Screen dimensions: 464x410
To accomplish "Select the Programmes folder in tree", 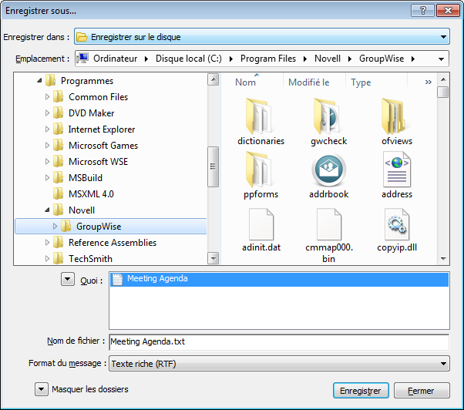I will (x=87, y=80).
